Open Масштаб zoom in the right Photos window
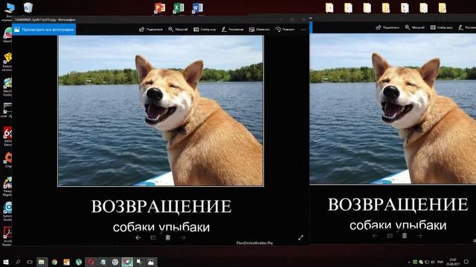Image resolution: width=476 pixels, height=267 pixels. click(x=415, y=27)
